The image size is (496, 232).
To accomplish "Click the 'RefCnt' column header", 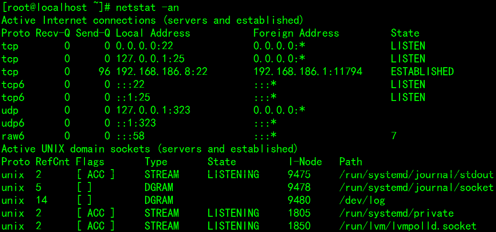I will (x=53, y=162).
